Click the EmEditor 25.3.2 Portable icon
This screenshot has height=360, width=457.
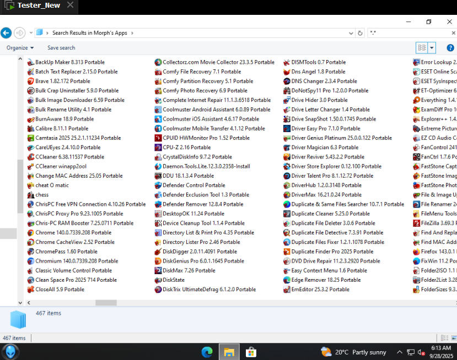pos(287,290)
